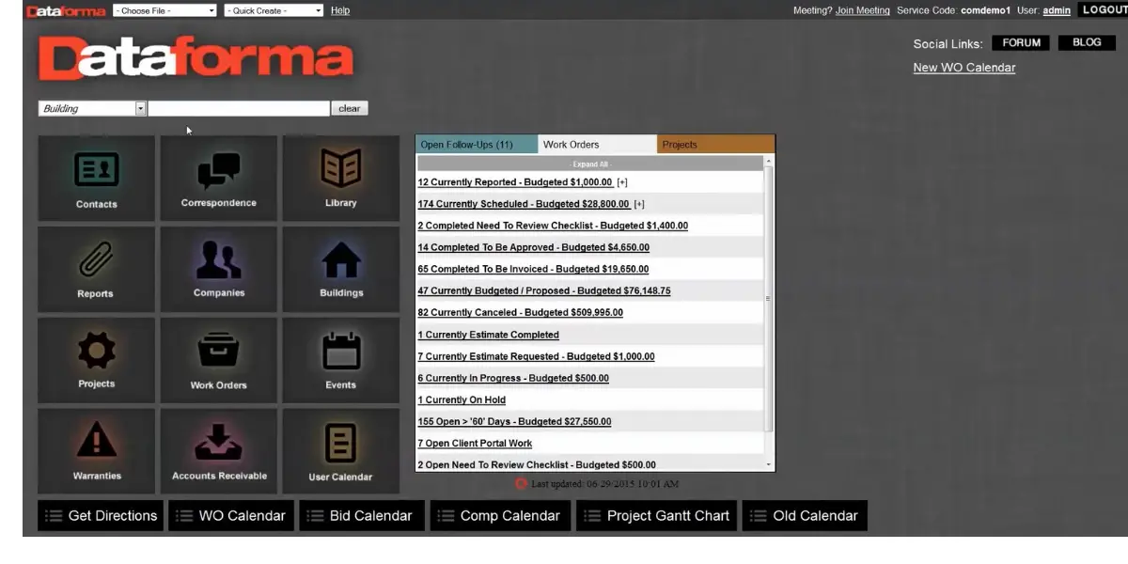Open 155 Open > '60' Days link
The image size is (1128, 564).
(x=514, y=421)
